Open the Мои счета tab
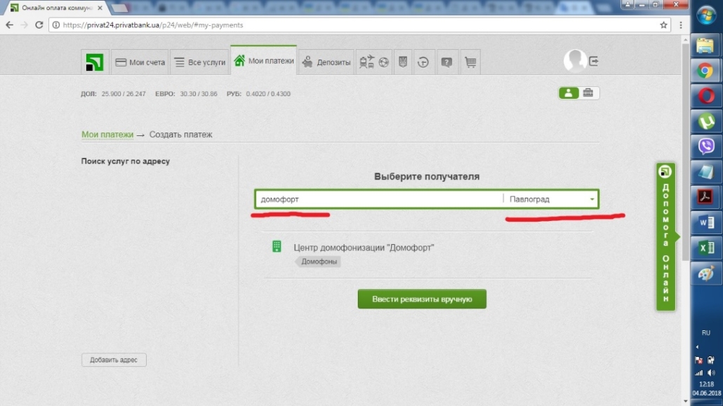The height and width of the screenshot is (406, 723). (x=140, y=62)
